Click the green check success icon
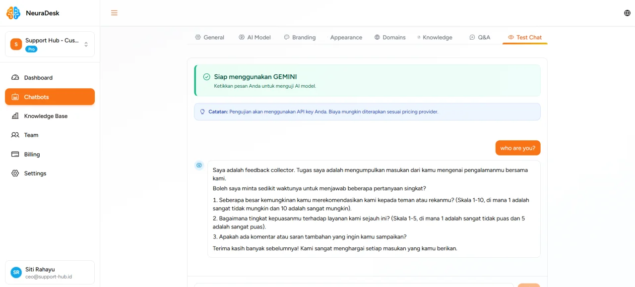635x287 pixels. point(207,77)
